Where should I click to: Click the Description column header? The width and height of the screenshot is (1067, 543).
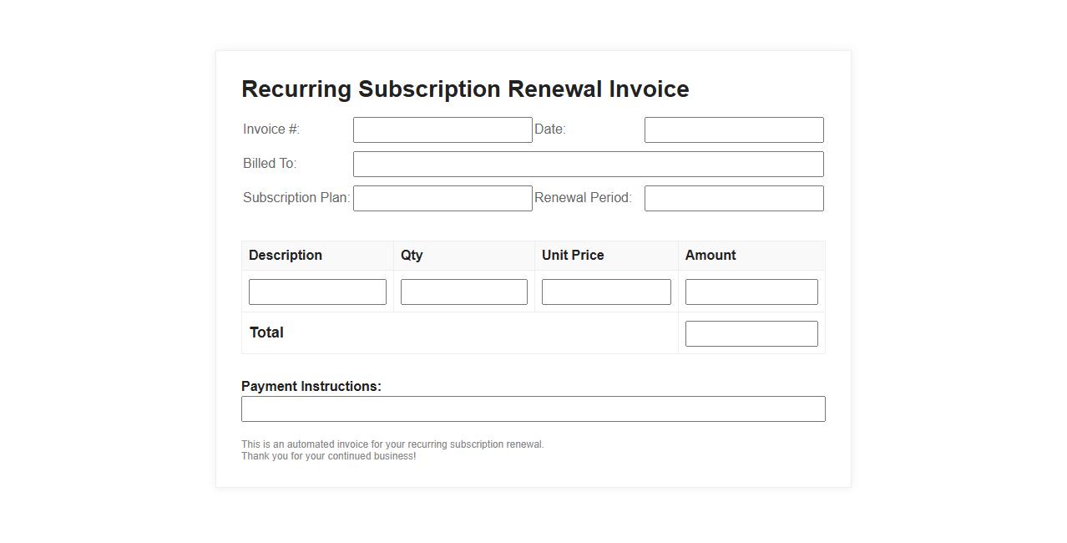[286, 256]
